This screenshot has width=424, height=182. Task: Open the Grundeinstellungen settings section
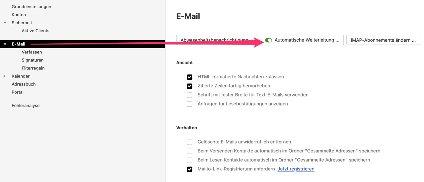pyautogui.click(x=31, y=6)
